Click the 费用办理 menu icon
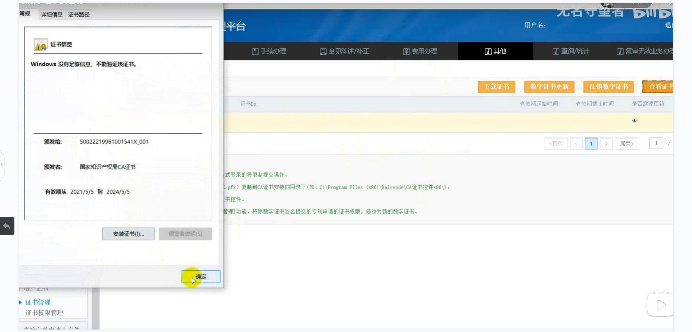The width and height of the screenshot is (692, 332). 406,52
